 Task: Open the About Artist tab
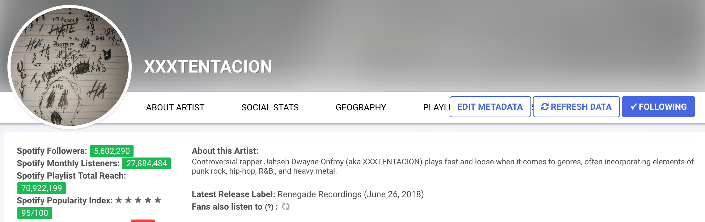175,107
